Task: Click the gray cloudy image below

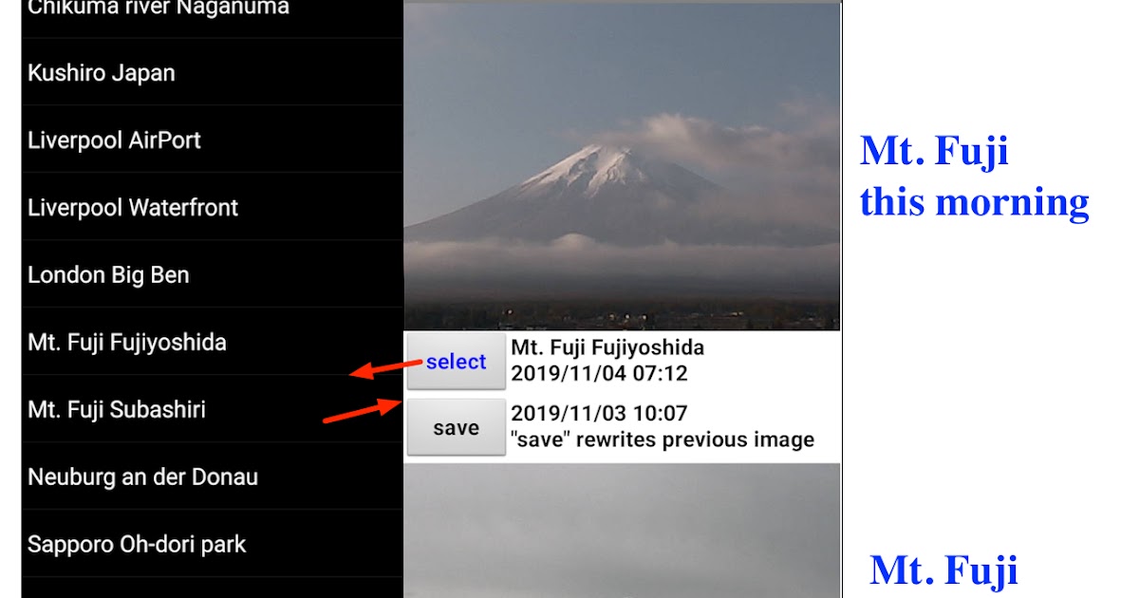Action: [x=622, y=531]
